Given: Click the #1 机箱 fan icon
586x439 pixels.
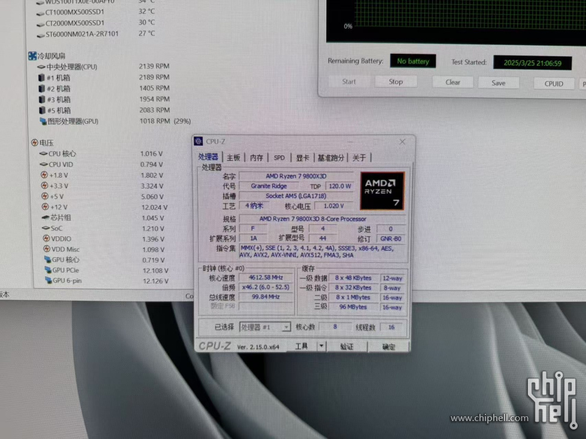Looking at the screenshot, I should 41,78.
